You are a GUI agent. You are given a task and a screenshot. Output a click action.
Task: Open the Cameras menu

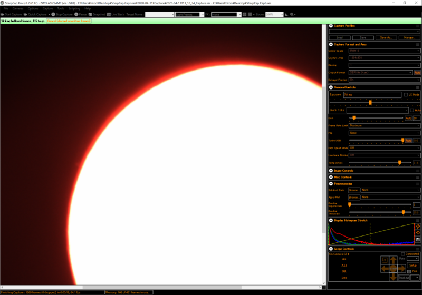pos(18,8)
